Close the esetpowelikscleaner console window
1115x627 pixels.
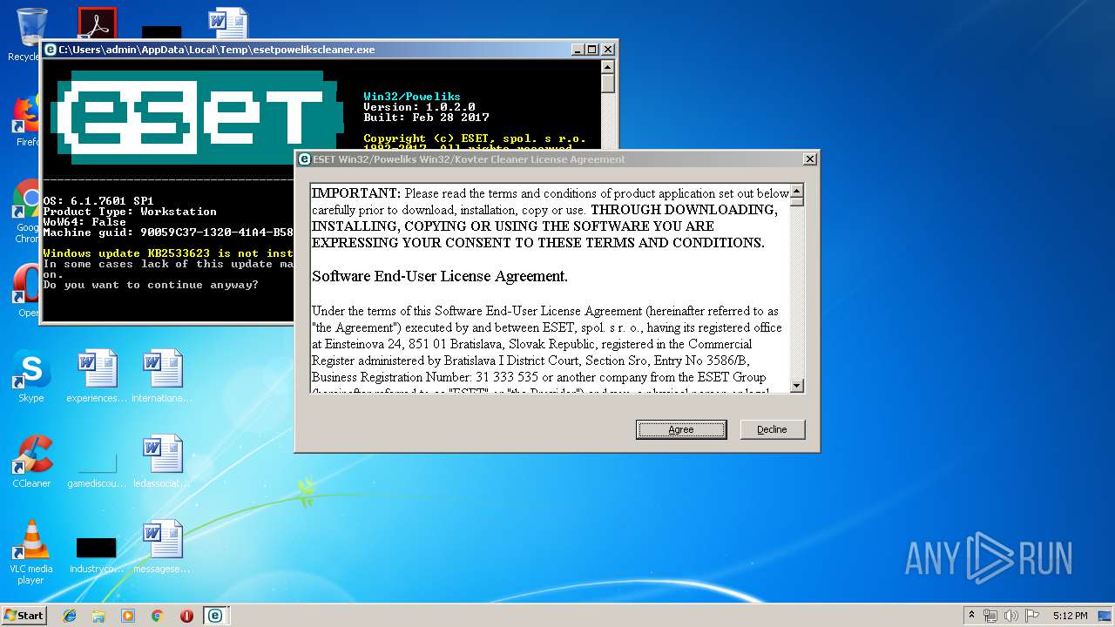(606, 50)
